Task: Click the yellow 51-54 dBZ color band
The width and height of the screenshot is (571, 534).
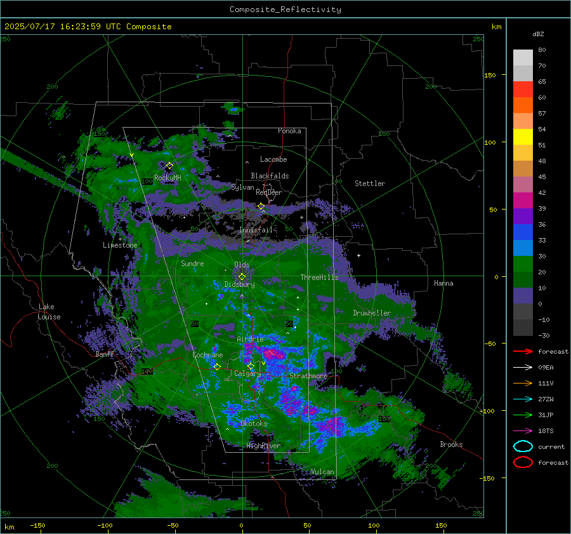Action: pos(523,137)
